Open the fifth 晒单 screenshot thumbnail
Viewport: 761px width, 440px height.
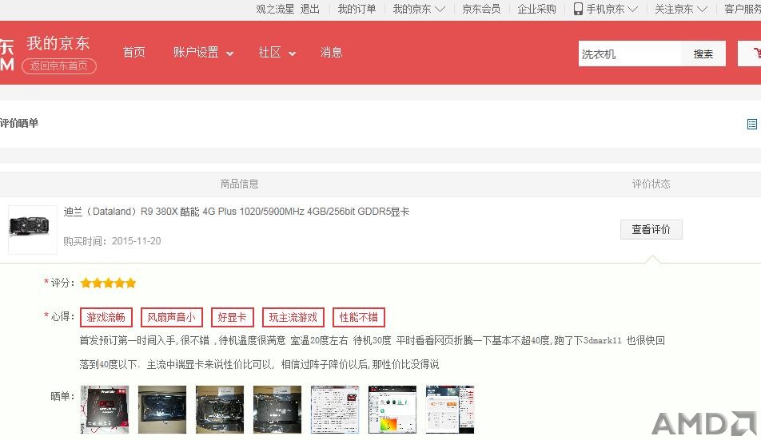pyautogui.click(x=335, y=410)
